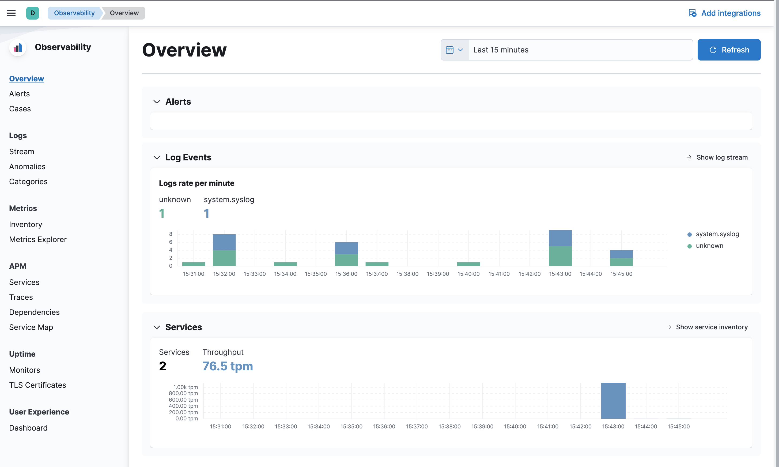This screenshot has height=467, width=779.
Task: Open the hamburger navigation menu
Action: [11, 13]
